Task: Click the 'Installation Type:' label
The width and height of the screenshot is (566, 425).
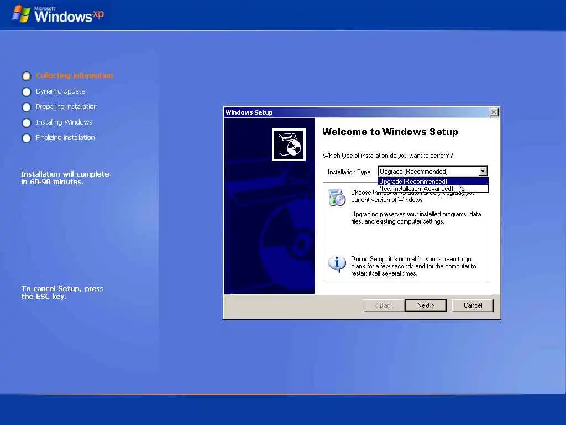Action: 349,172
